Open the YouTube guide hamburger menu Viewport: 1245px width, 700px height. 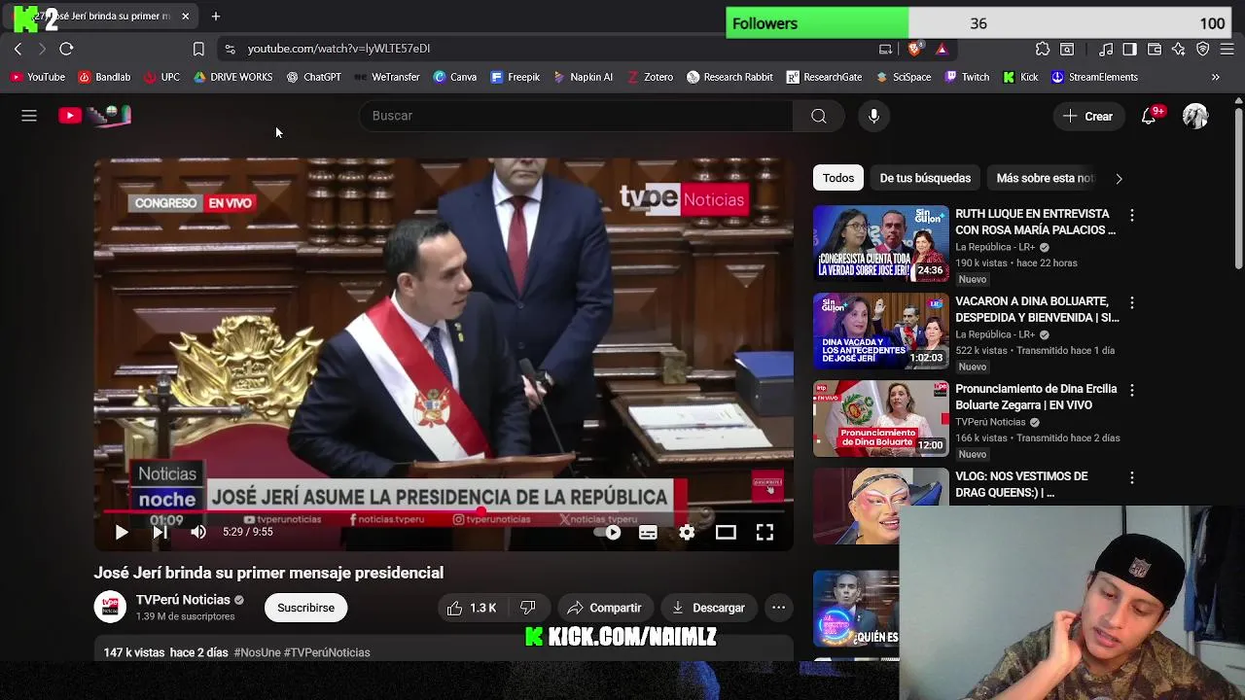point(29,116)
